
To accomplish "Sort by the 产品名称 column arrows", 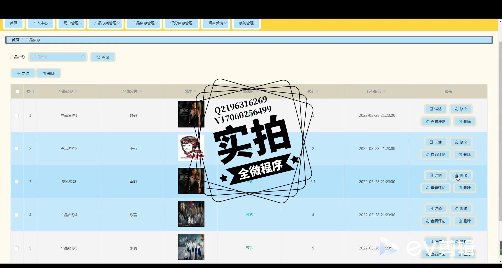I will click(76, 91).
